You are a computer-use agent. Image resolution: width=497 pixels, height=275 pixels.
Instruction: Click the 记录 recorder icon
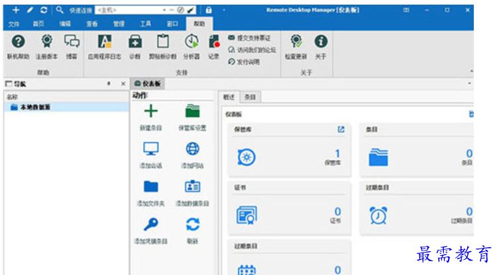pos(214,42)
